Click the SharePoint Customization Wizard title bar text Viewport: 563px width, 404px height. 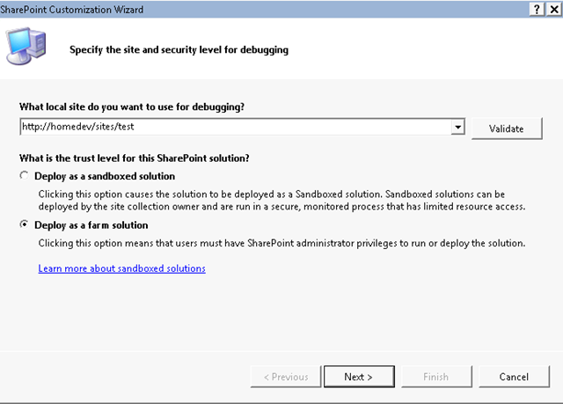tap(72, 10)
